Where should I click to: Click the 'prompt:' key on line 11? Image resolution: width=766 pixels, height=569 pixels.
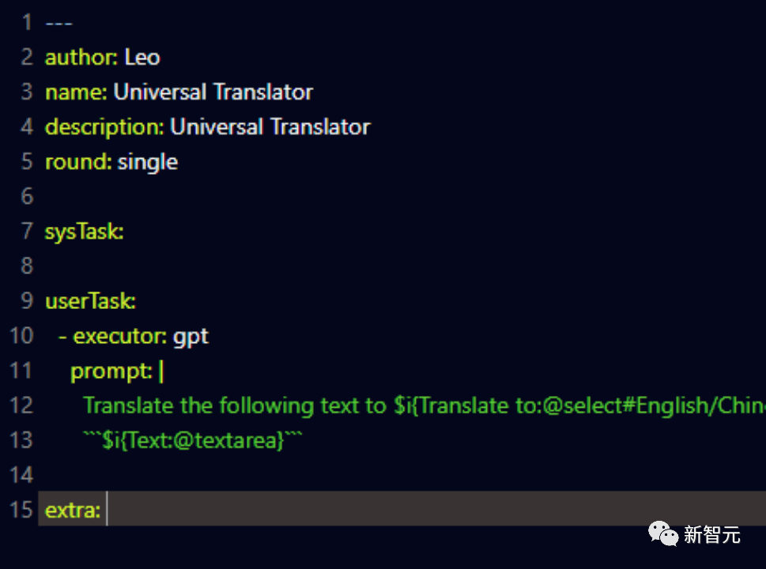[111, 371]
